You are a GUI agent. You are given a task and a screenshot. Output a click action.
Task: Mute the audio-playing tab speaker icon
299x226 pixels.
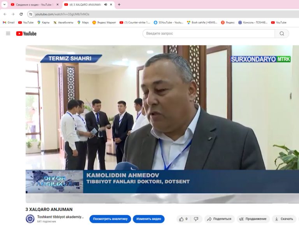106,5
